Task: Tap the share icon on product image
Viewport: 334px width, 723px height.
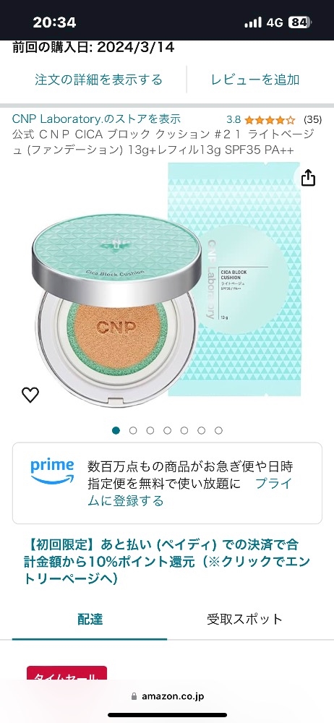Action: point(308,178)
